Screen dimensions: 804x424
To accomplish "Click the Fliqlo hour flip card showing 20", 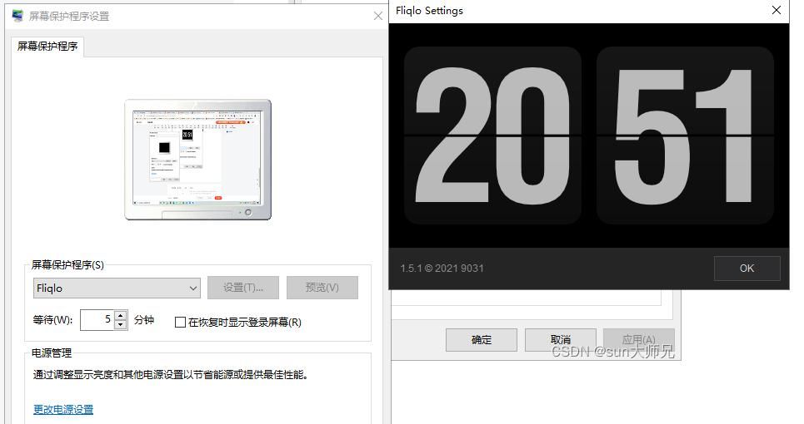I will pos(492,136).
